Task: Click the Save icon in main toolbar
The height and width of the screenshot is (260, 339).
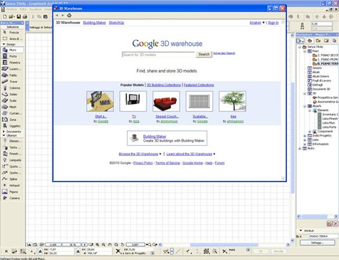Action: pos(19,17)
